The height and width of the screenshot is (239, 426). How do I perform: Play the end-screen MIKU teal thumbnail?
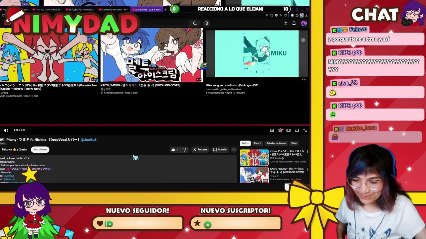(257, 54)
